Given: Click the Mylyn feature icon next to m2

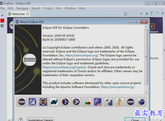Looking at the screenshot, I should 109,102.
